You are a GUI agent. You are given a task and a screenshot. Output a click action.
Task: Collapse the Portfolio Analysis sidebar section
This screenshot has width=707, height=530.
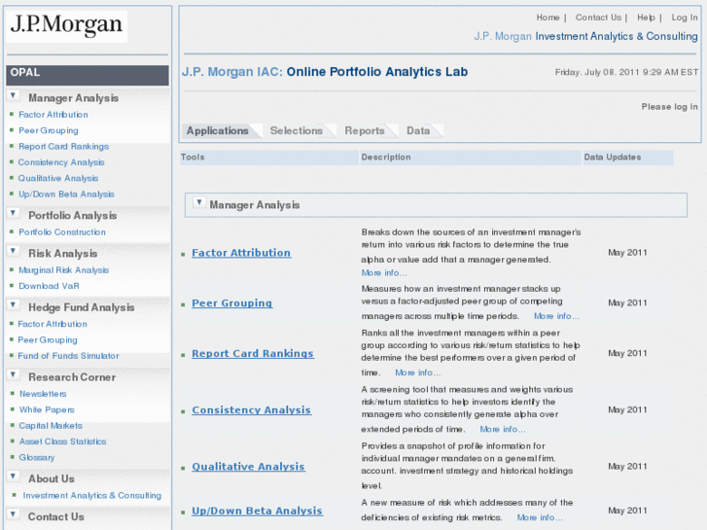pos(14,214)
